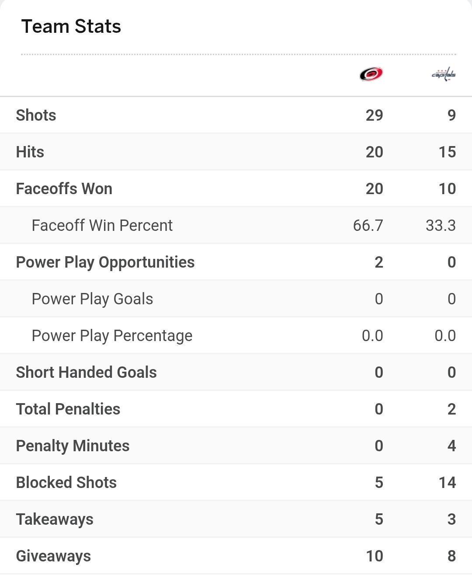Select the Power Play Opportunities label

pyautogui.click(x=105, y=262)
